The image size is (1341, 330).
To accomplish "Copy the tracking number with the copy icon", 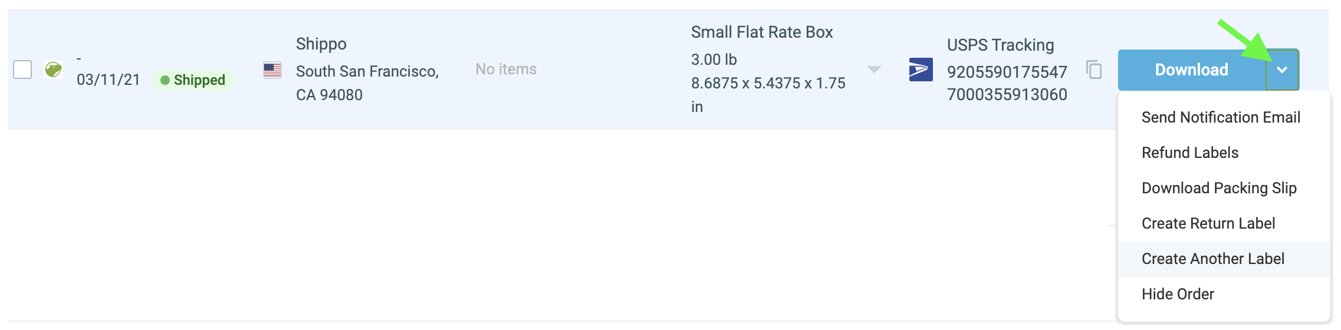I will click(1094, 70).
